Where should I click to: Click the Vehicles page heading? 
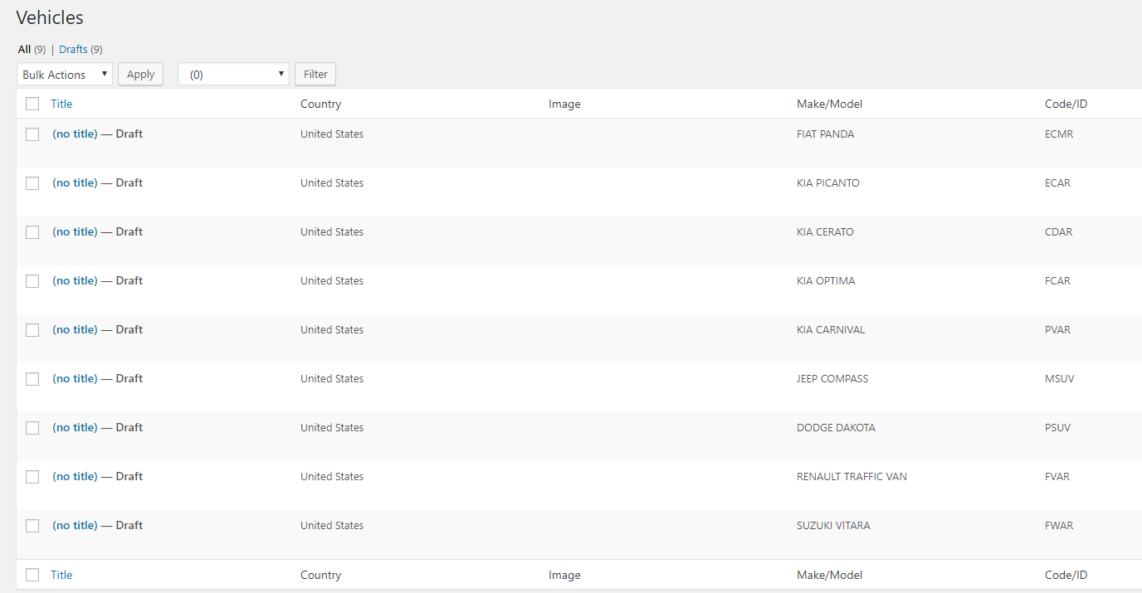[50, 17]
